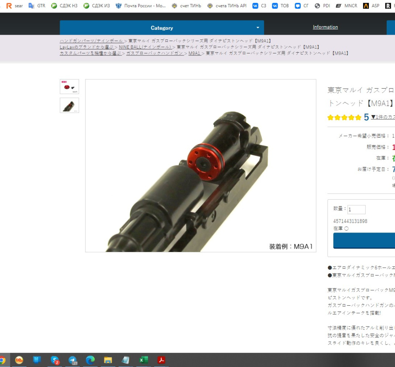Open the blue app next to 1C in taskbar
395x367 pixels.
[37, 360]
